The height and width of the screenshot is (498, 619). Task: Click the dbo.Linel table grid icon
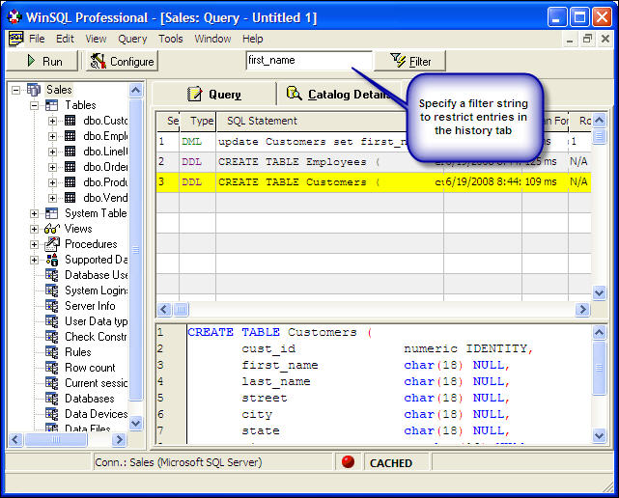coord(70,152)
